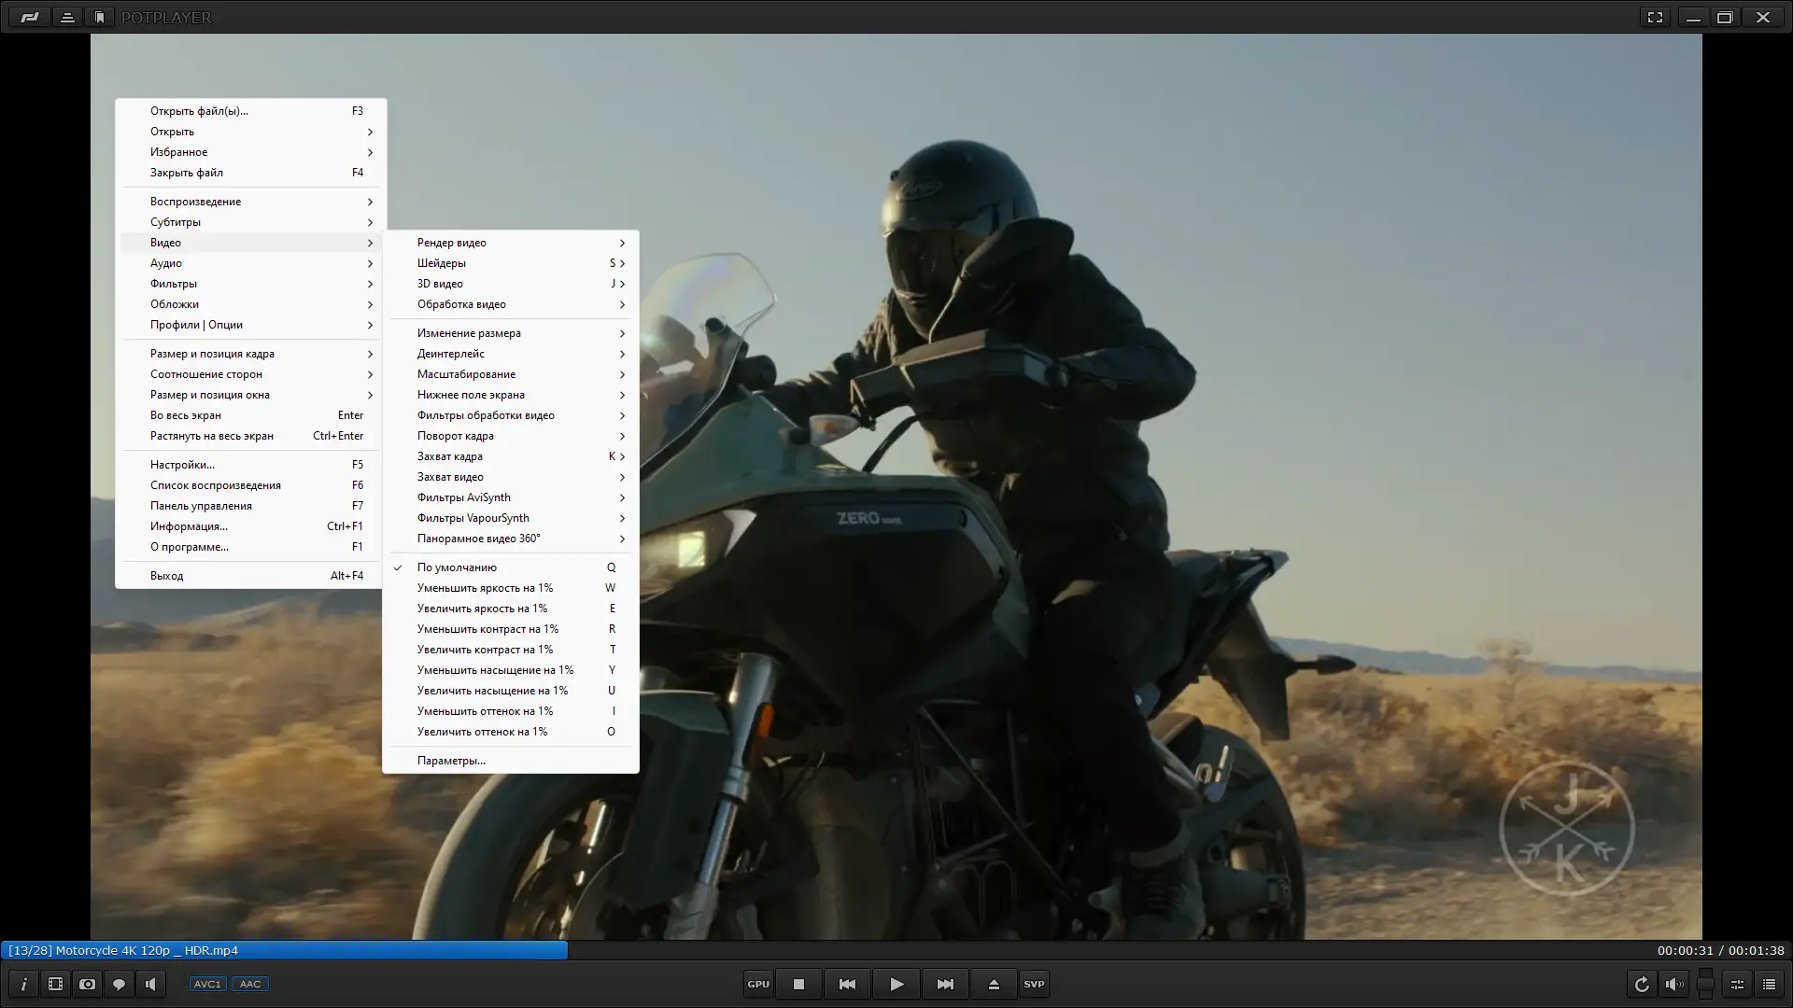The height and width of the screenshot is (1008, 1793).
Task: Open the playlist via list icon
Action: [x=1769, y=983]
